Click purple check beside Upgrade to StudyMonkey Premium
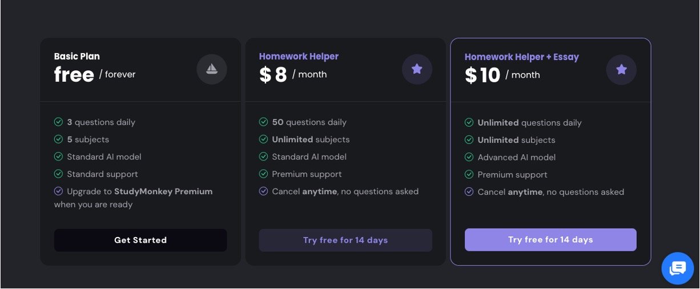The width and height of the screenshot is (700, 289). tap(58, 191)
